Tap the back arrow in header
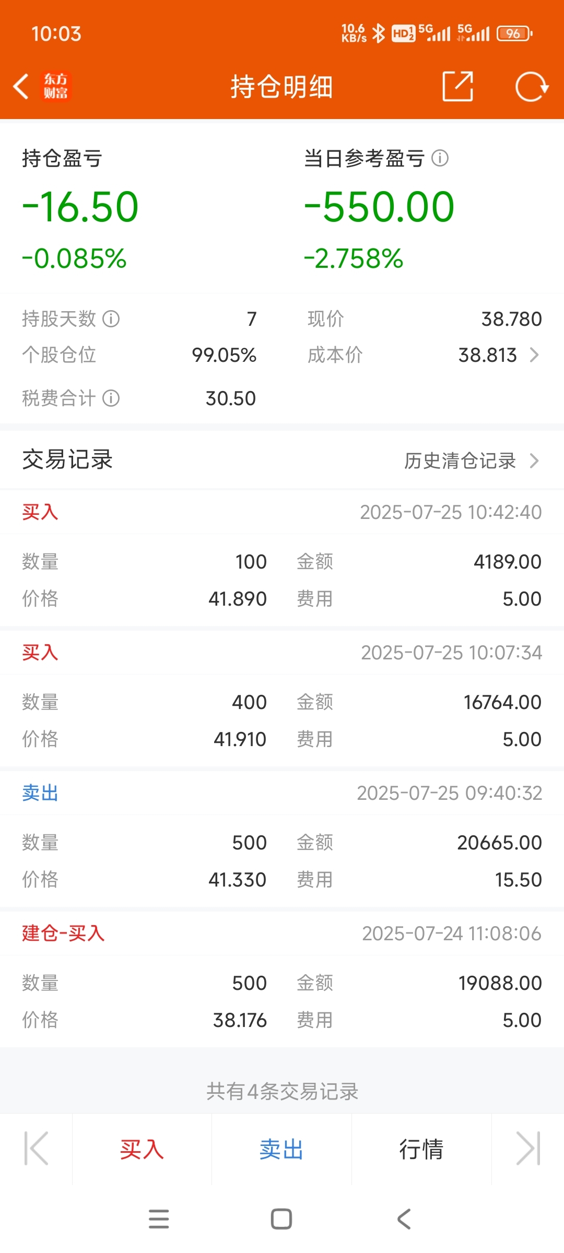564x1253 pixels. point(21,86)
